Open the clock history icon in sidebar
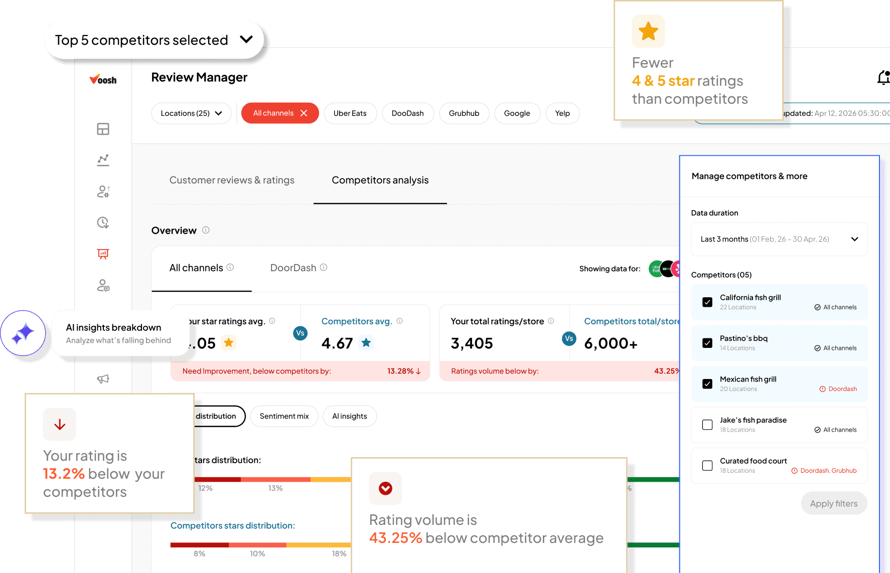Image resolution: width=890 pixels, height=573 pixels. pyautogui.click(x=103, y=223)
